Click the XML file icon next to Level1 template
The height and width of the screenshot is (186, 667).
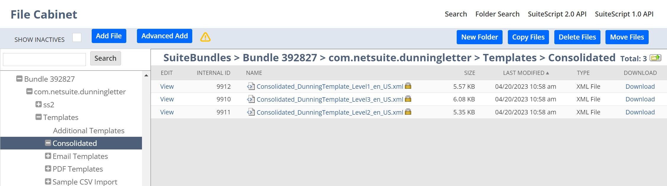click(251, 86)
